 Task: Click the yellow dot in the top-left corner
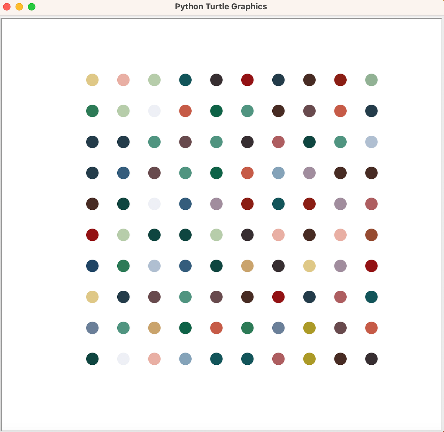click(92, 80)
